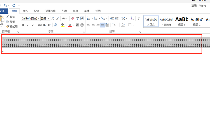The image size is (210, 118).
Task: Switch to the 邮件 tab
Action: coord(75,11)
